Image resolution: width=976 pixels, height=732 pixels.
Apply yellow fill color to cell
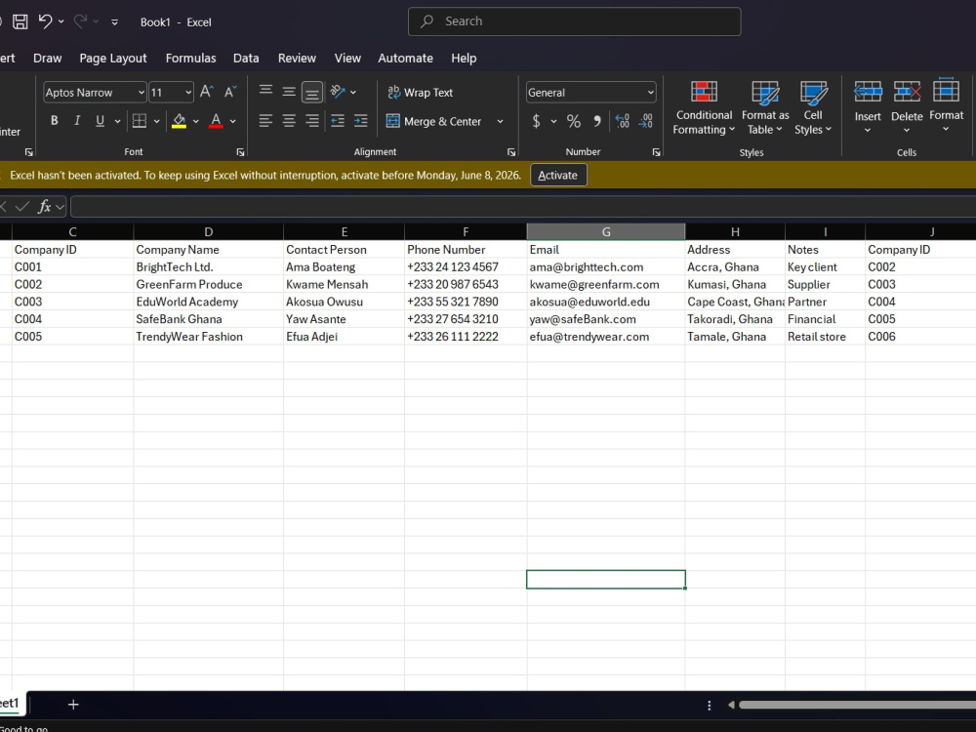180,121
